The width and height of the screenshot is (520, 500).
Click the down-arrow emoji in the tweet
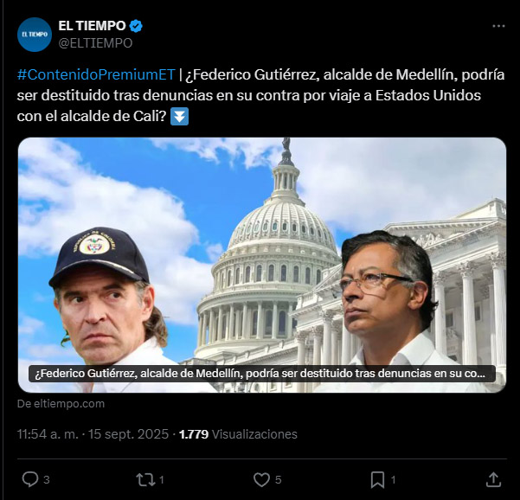(x=179, y=117)
